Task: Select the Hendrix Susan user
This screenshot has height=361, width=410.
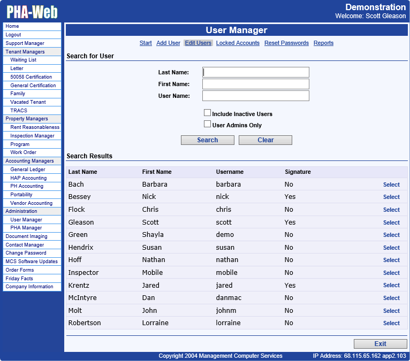Action: [391, 248]
